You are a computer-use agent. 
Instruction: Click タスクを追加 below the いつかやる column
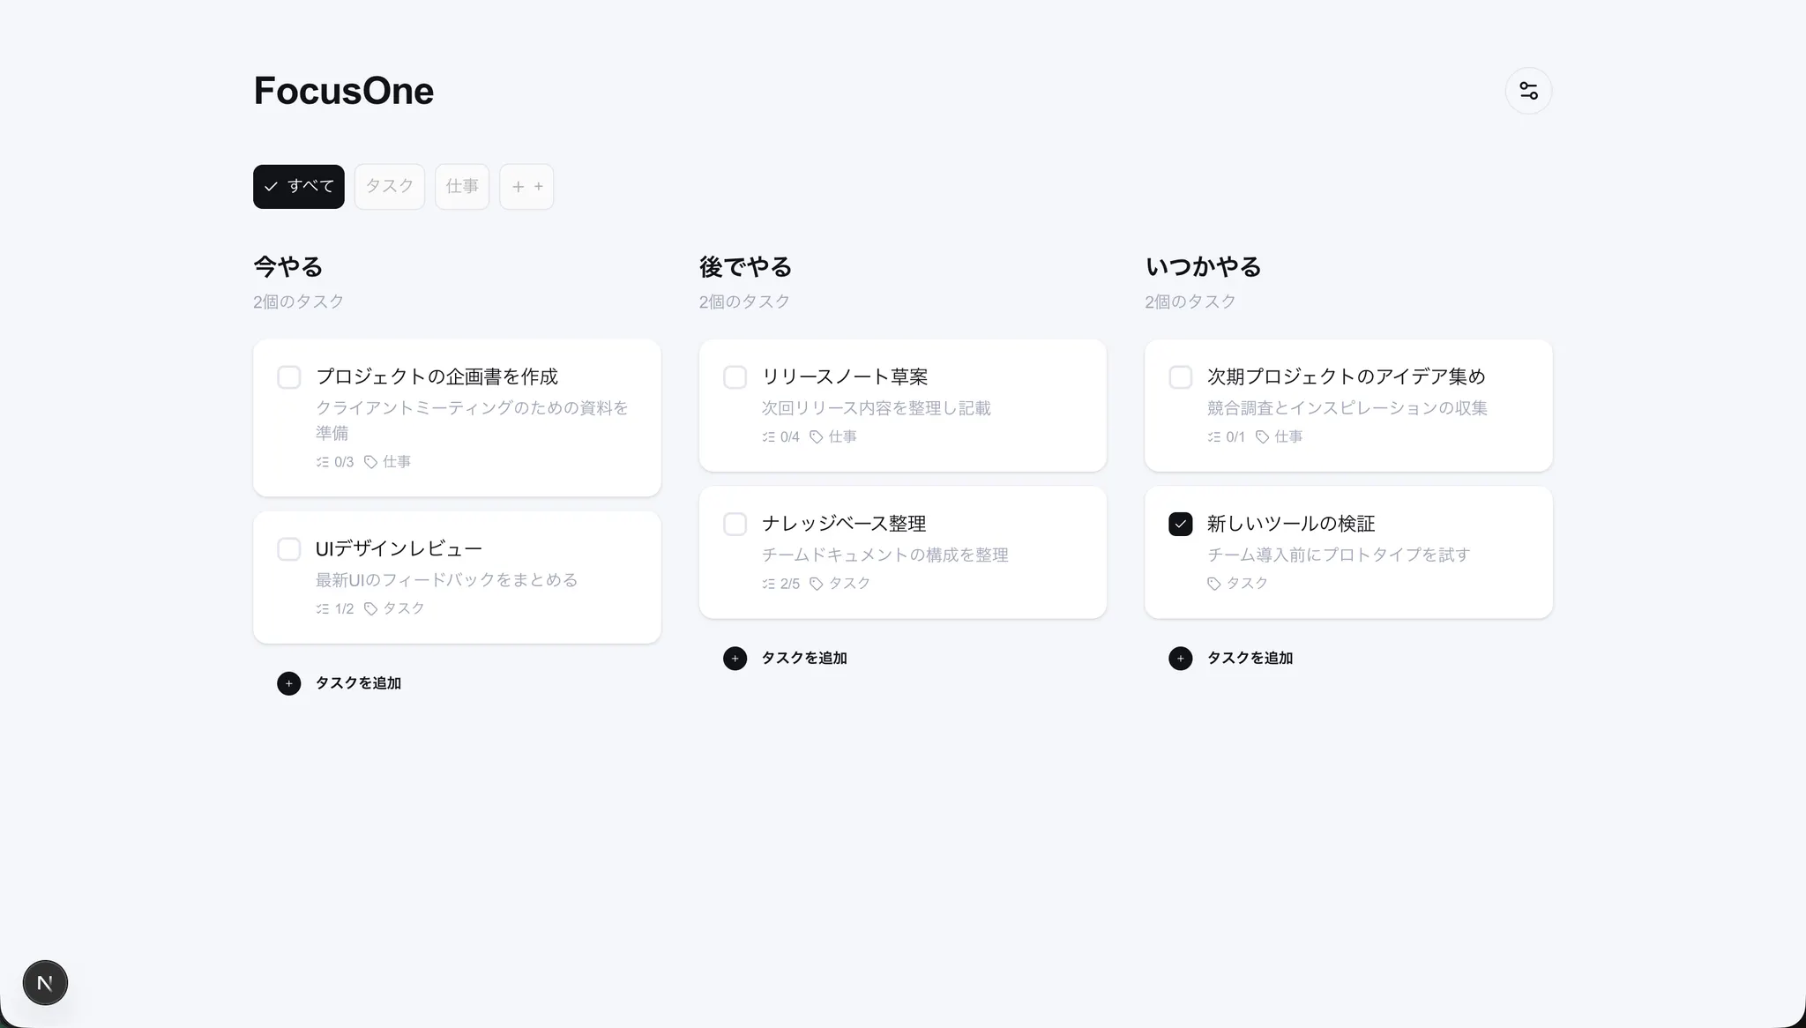point(1249,658)
